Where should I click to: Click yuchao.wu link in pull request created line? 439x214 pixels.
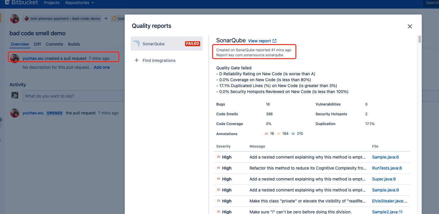coord(33,58)
